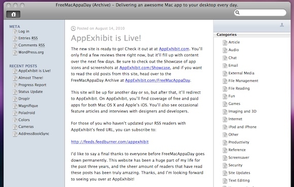This screenshot has width=294, height=187.
Task: Select the Email category
Action: pos(233,66)
